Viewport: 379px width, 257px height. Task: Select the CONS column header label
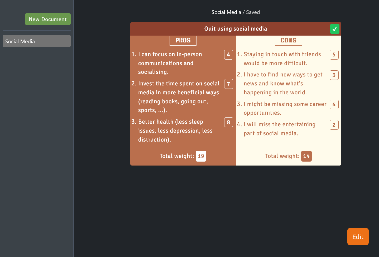[288, 40]
